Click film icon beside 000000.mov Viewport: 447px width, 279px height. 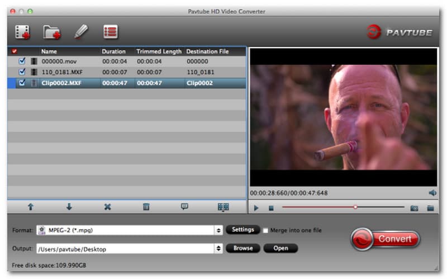click(x=34, y=62)
